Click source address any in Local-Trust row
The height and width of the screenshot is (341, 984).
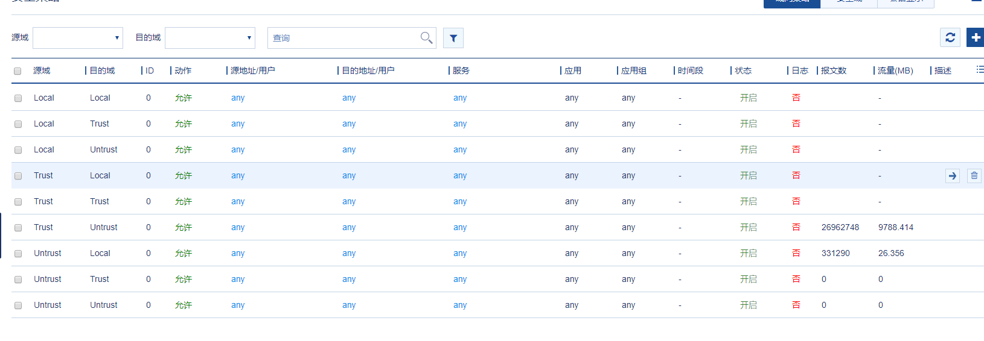(238, 124)
